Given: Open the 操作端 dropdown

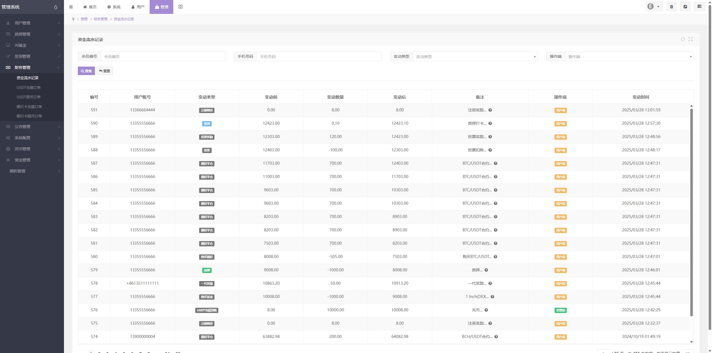Looking at the screenshot, I should 629,56.
